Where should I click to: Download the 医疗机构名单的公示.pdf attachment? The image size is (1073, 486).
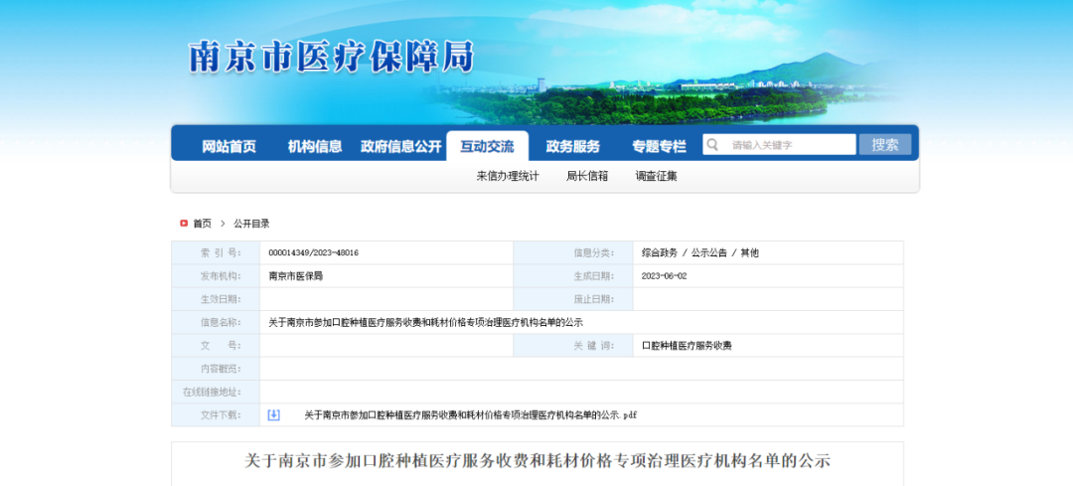click(470, 414)
